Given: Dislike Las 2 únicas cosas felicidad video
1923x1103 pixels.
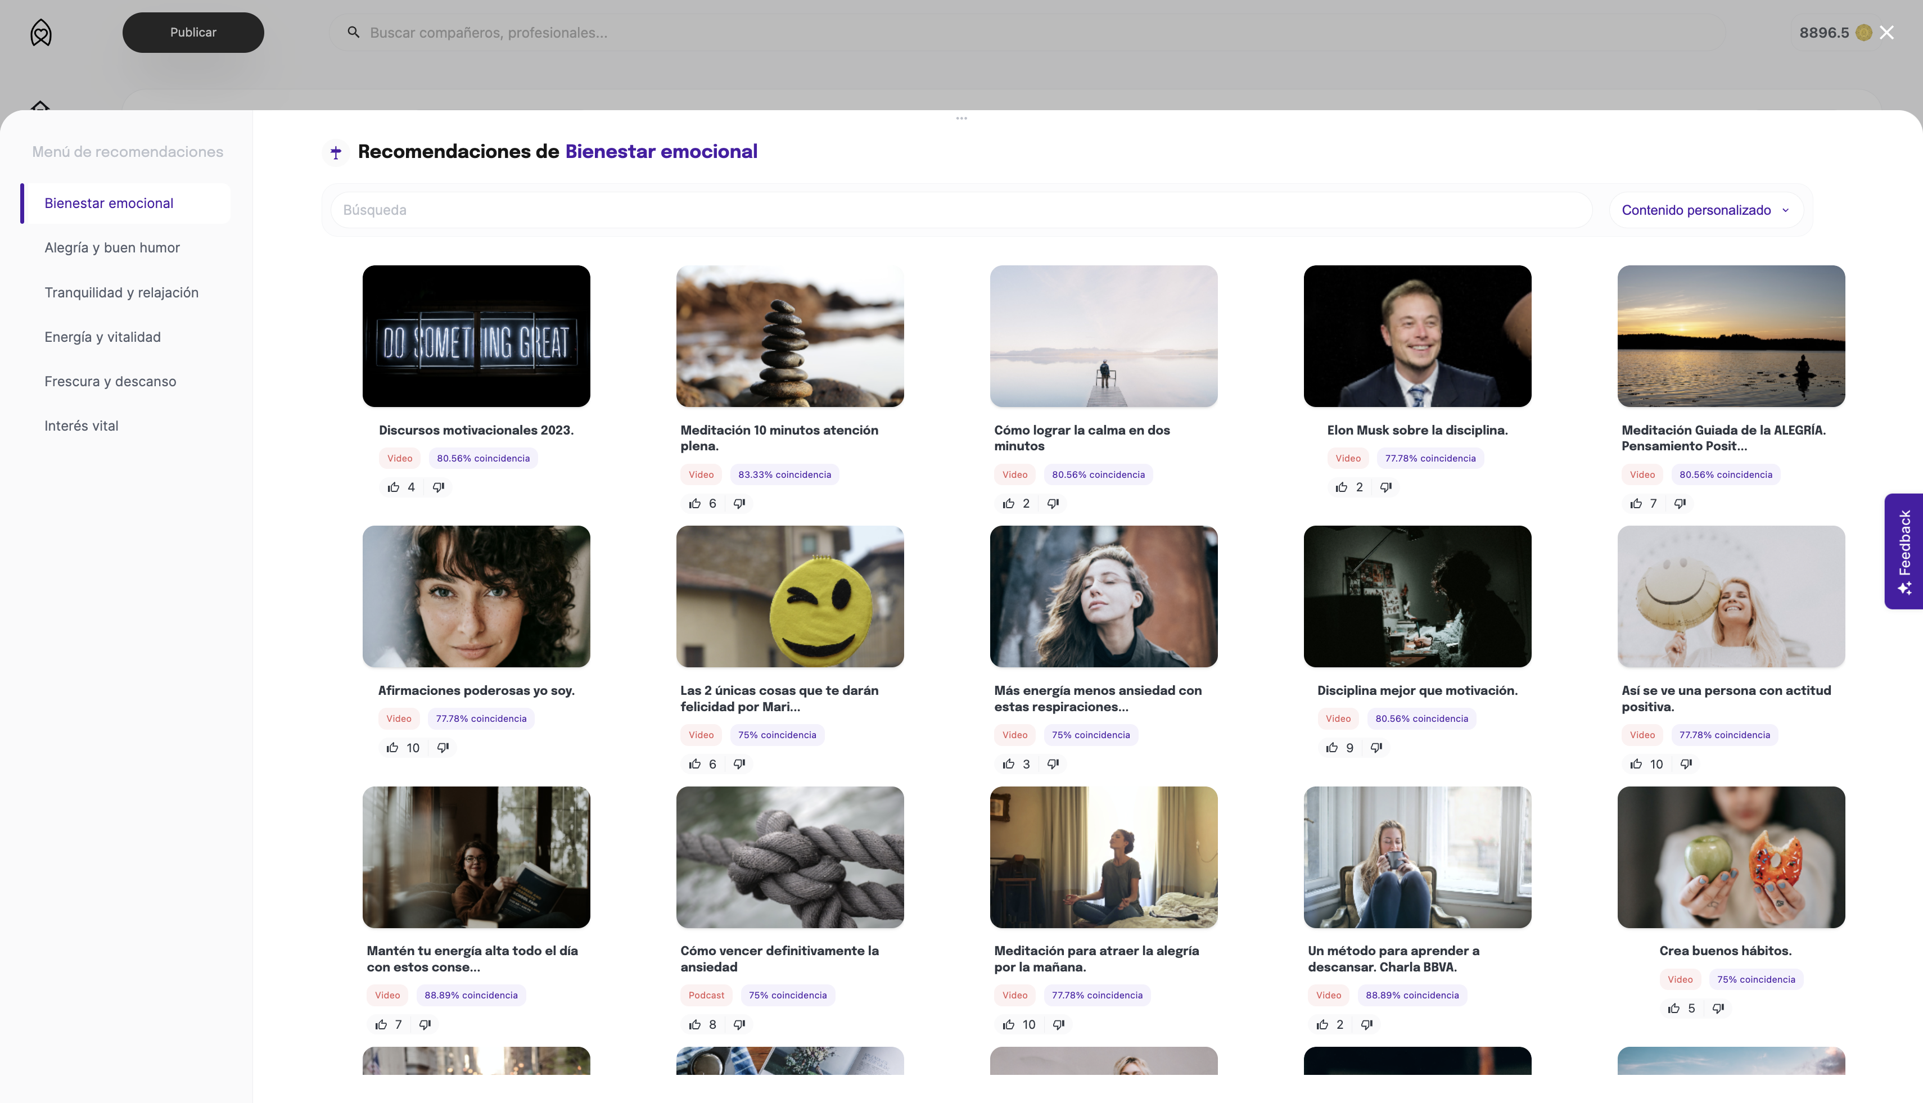Looking at the screenshot, I should pos(739,763).
